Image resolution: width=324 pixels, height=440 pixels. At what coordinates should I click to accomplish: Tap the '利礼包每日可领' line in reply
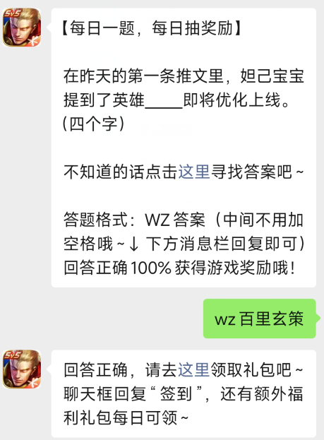120,418
